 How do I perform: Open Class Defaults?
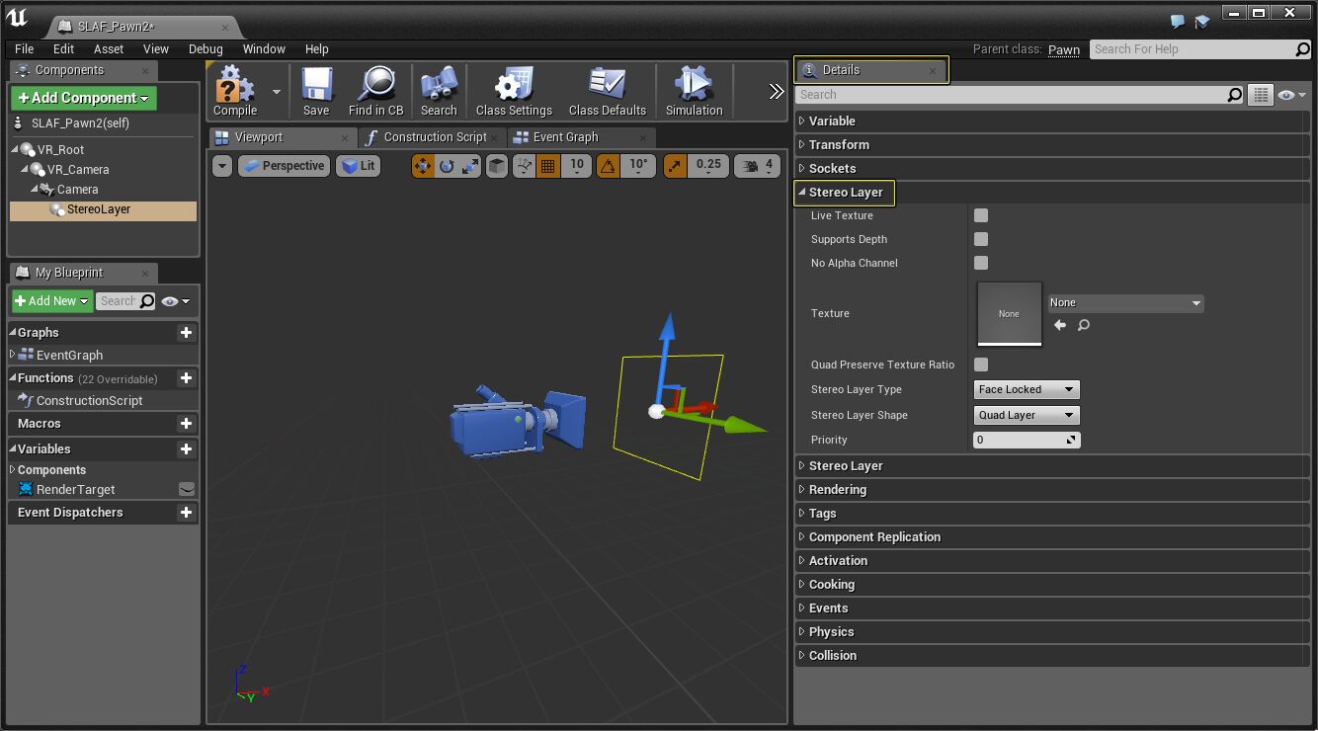(608, 90)
